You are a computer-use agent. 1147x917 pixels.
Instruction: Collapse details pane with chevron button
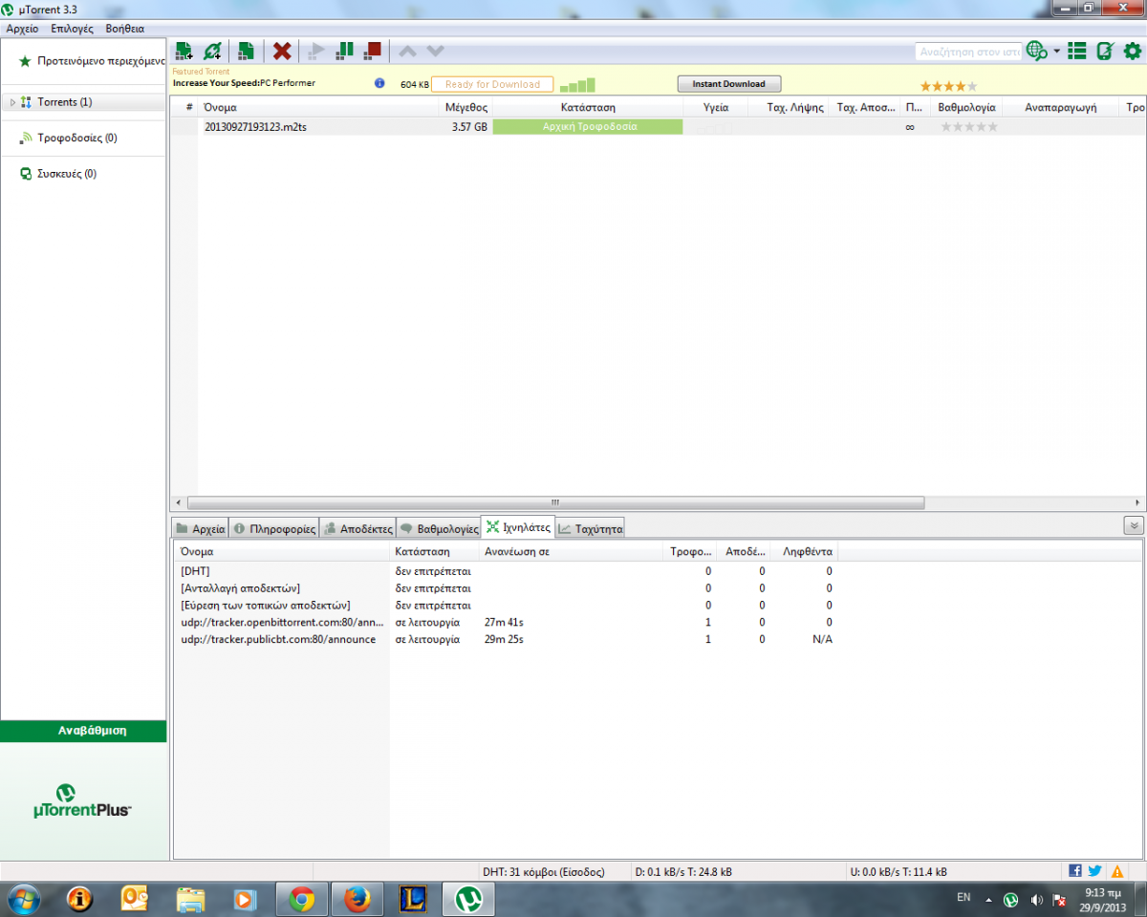click(x=1134, y=525)
